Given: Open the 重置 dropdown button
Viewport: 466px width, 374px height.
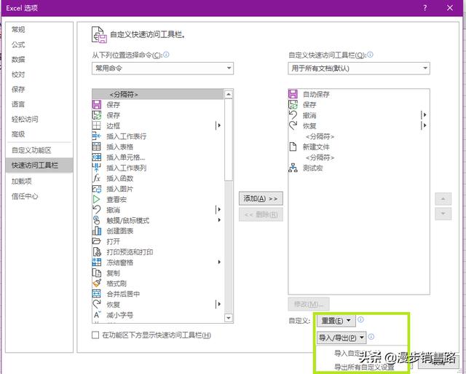Looking at the screenshot, I should tap(336, 321).
